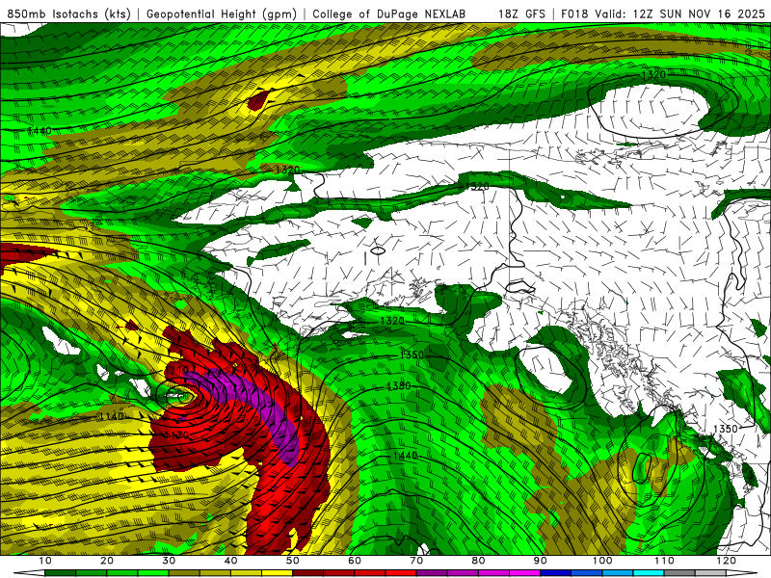Click the color bar value 120
The width and height of the screenshot is (771, 578).
click(727, 561)
